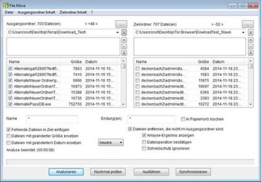Click the up arrow on source list scrollbar
The image size is (261, 182).
[x=124, y=61]
